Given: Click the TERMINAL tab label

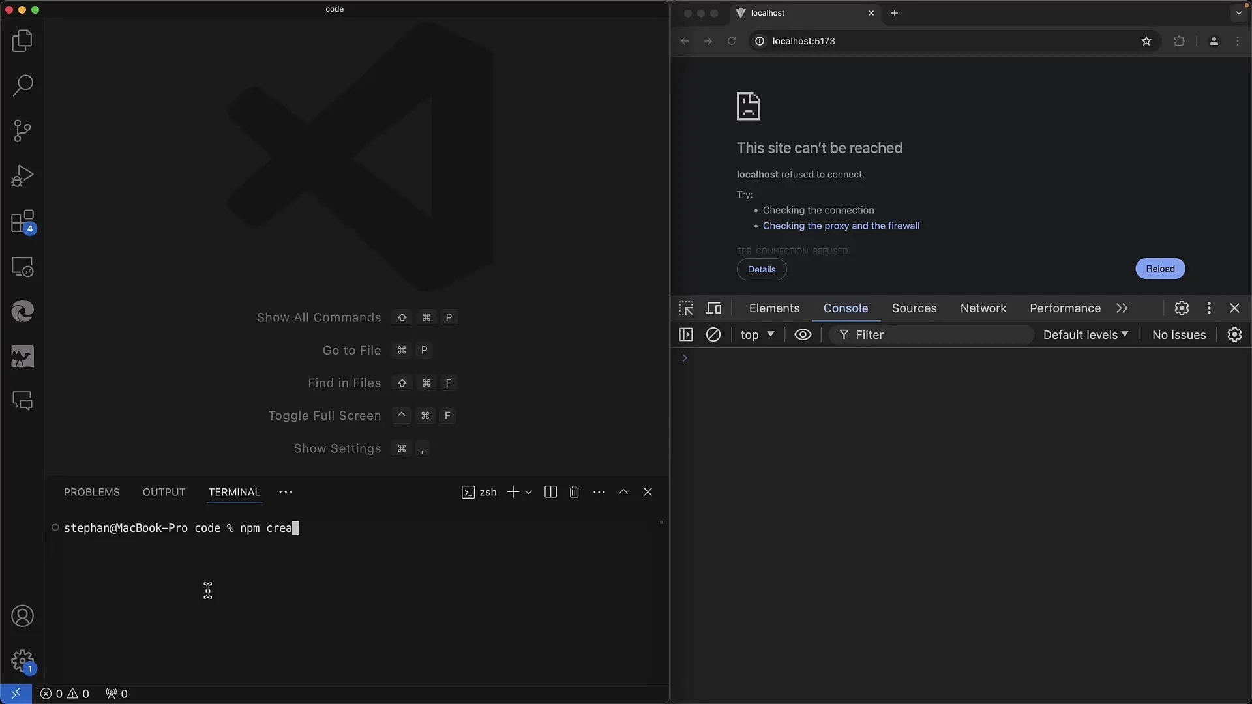Looking at the screenshot, I should pyautogui.click(x=234, y=491).
